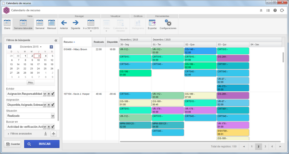289x154 pixels.
Task: Click the list view icon in header
Action: point(268,11)
